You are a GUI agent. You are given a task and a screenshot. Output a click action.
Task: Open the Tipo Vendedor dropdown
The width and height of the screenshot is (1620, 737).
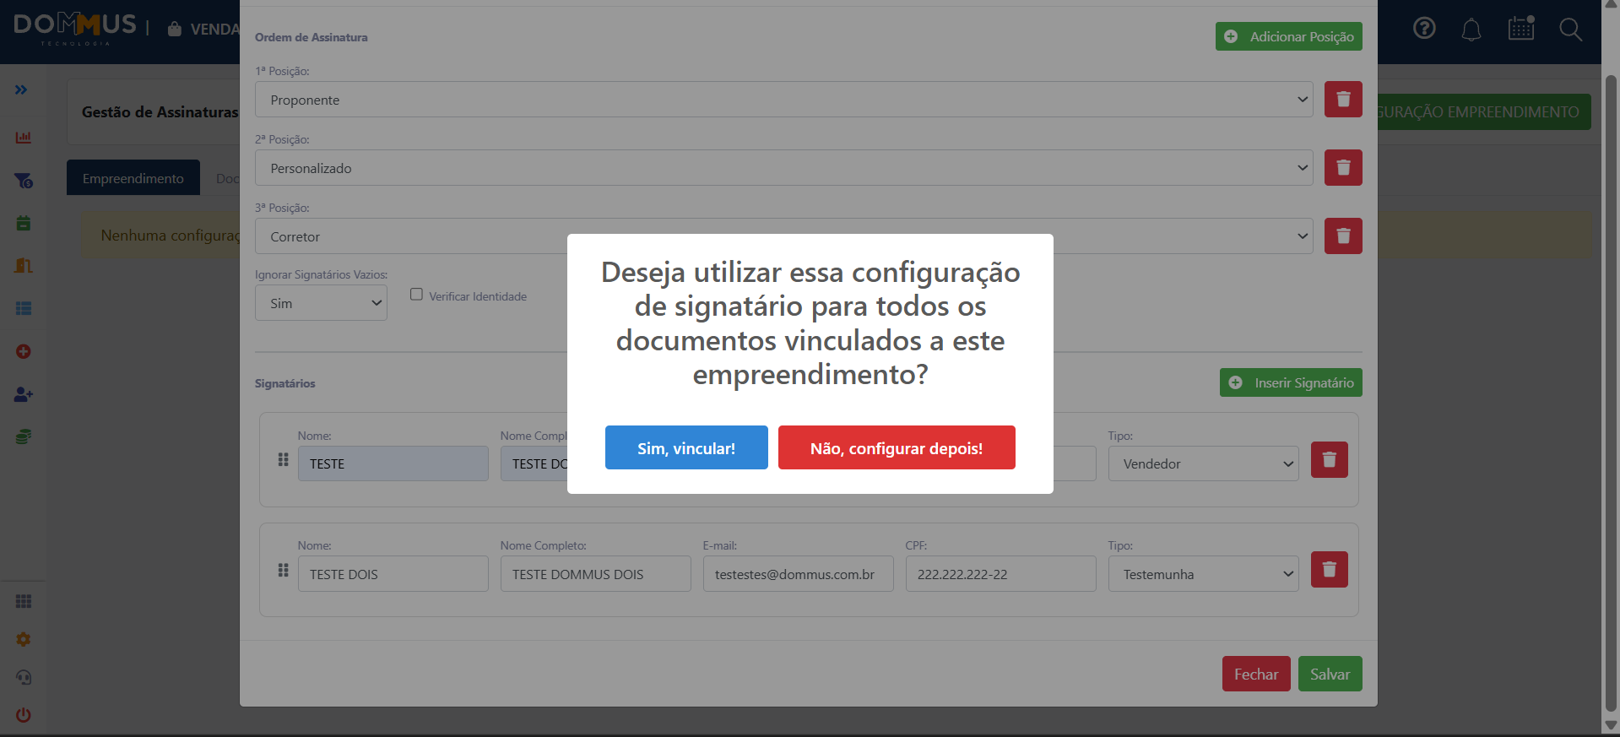[x=1203, y=463]
